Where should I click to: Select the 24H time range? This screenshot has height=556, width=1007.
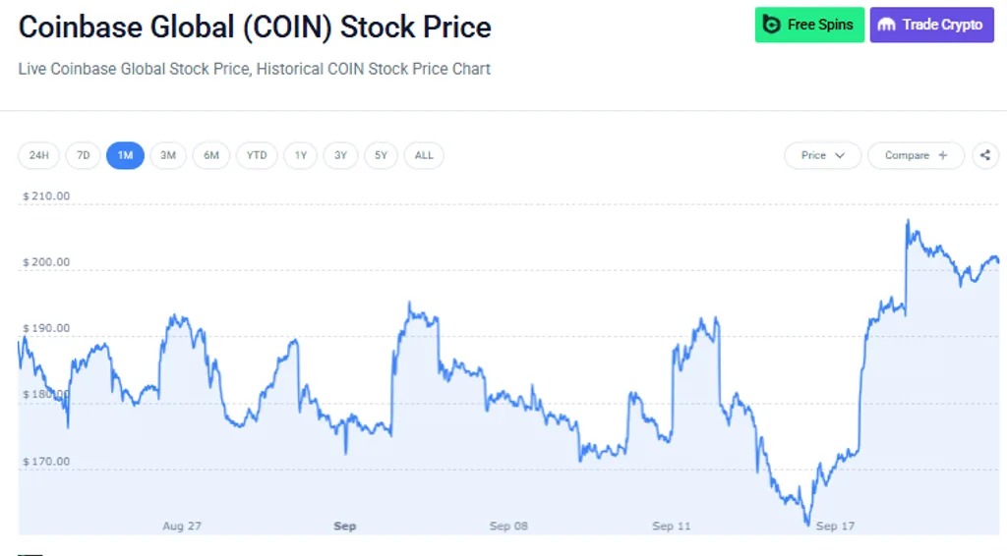(38, 155)
